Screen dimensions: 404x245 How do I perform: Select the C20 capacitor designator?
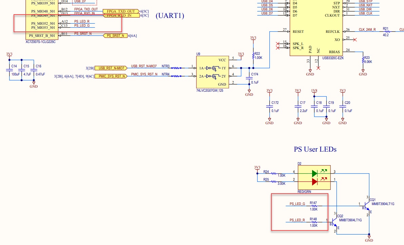click(347, 103)
